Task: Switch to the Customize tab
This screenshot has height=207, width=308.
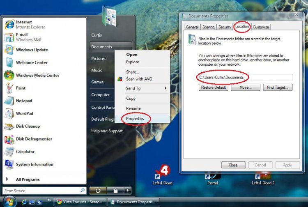Action: (x=261, y=27)
